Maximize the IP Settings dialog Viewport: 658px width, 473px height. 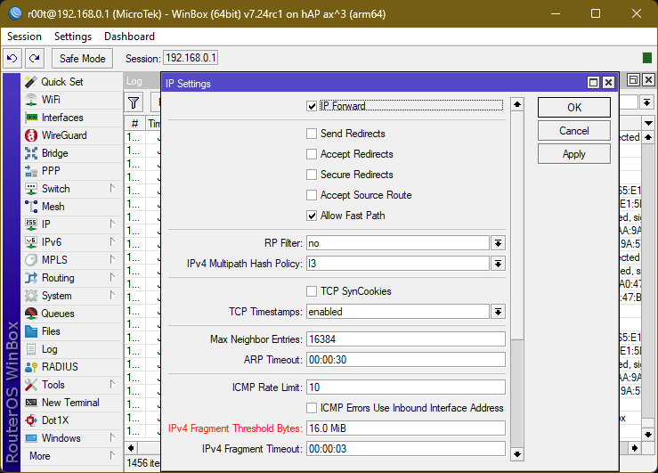click(593, 82)
